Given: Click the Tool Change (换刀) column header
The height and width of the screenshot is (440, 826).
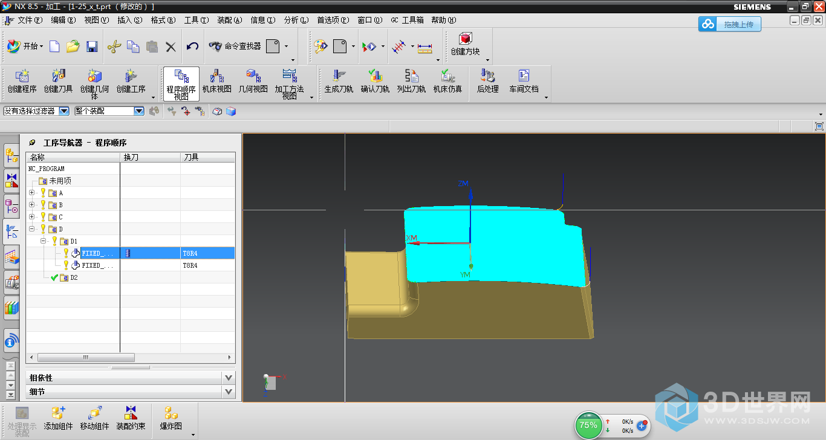Looking at the screenshot, I should point(150,157).
